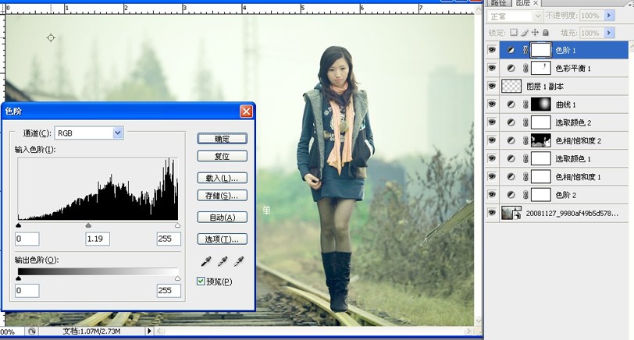The image size is (634, 340).
Task: Click the 载入(L)... load button
Action: click(223, 178)
